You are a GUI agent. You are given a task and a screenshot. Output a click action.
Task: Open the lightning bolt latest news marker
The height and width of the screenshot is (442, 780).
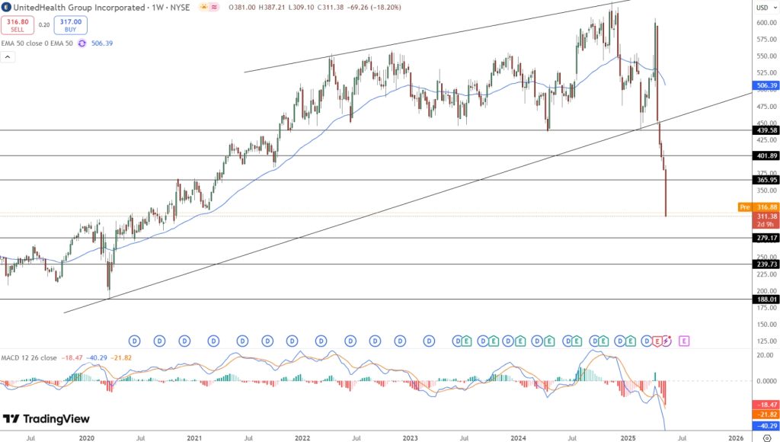click(x=667, y=341)
